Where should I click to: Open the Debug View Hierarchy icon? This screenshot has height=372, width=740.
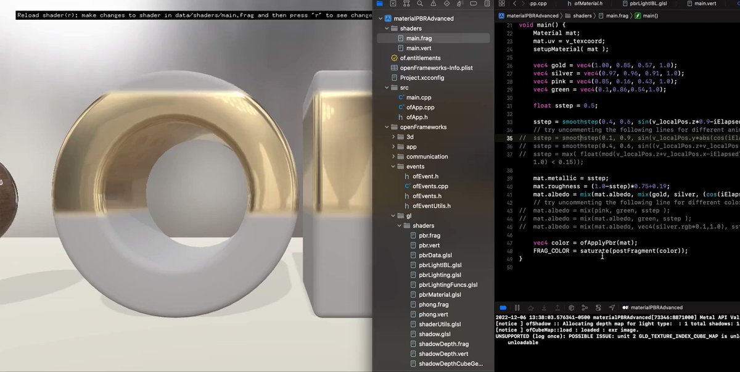(x=571, y=307)
